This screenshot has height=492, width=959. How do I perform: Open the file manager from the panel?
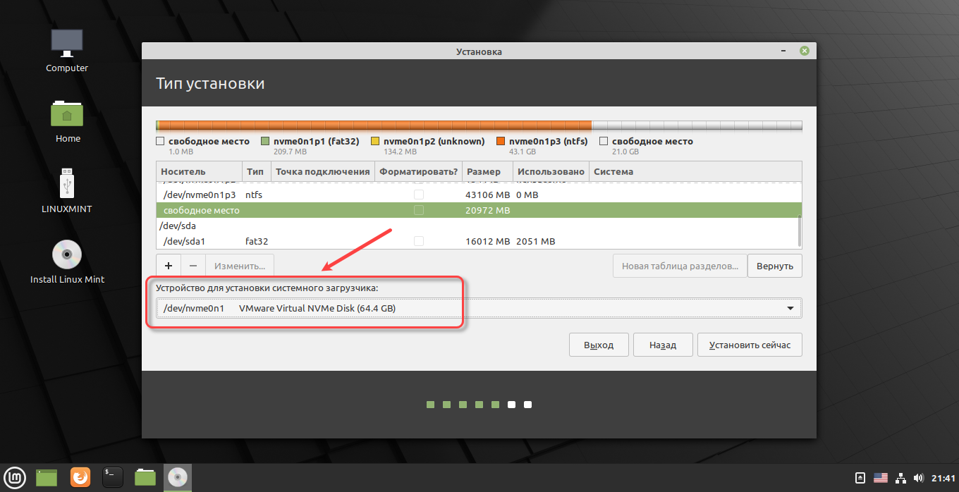pos(145,477)
